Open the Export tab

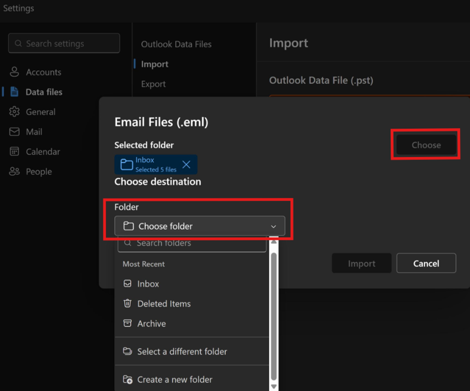click(153, 84)
